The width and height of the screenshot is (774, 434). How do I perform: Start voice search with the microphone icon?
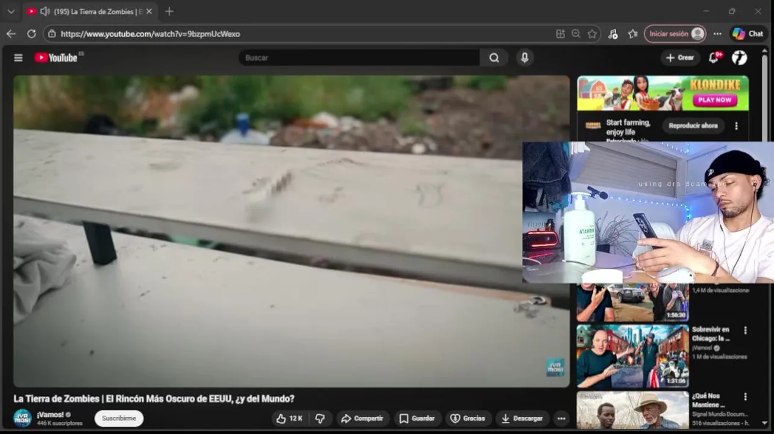524,58
